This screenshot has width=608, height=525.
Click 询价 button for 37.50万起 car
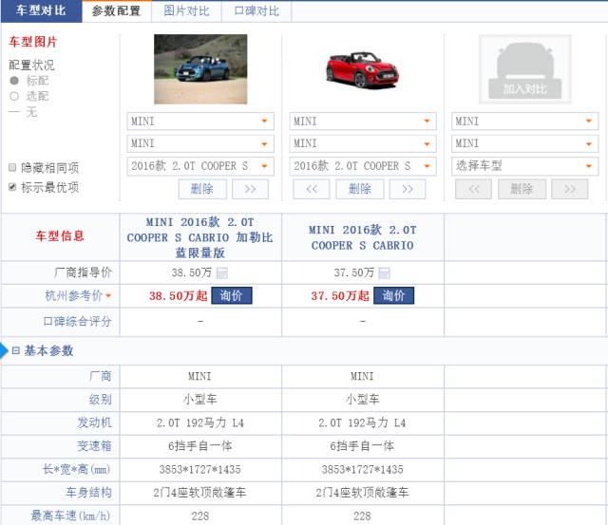393,295
